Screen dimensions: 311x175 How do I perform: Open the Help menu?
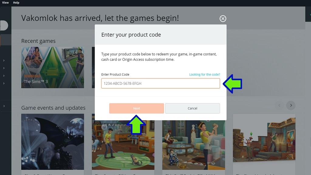[x=16, y=2]
